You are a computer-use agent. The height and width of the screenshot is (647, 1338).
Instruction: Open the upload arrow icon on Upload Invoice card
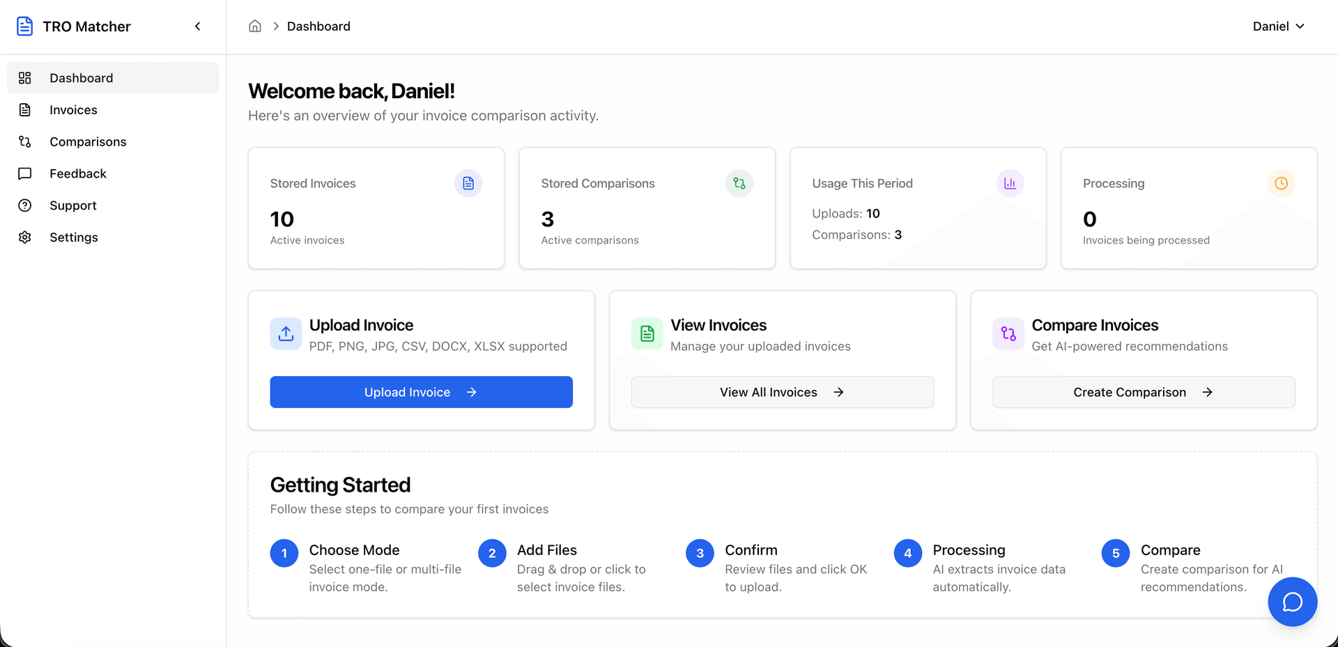[x=286, y=334]
